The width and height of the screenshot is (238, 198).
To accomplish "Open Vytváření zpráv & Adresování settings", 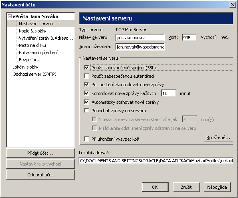I will [x=46, y=38].
